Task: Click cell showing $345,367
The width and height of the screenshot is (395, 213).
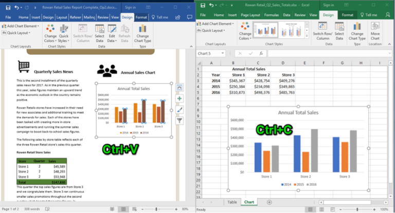Action: (x=233, y=81)
